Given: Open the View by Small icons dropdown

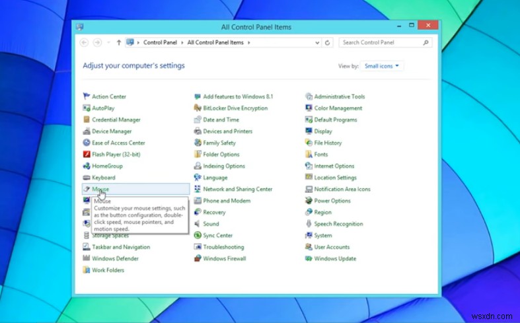Looking at the screenshot, I should coord(382,66).
